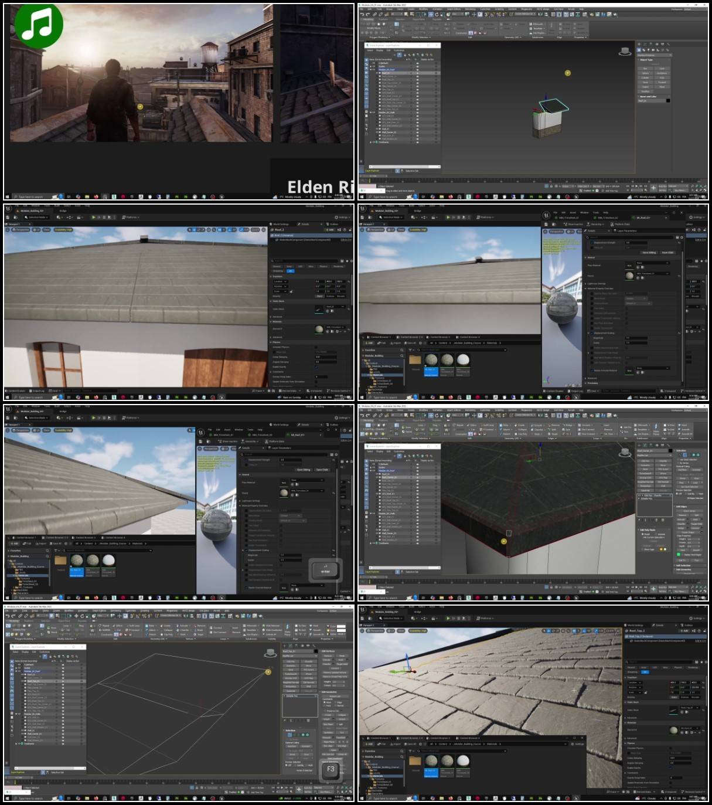Set mobility to Movable in wooden-doors Unreal Details

340,296
